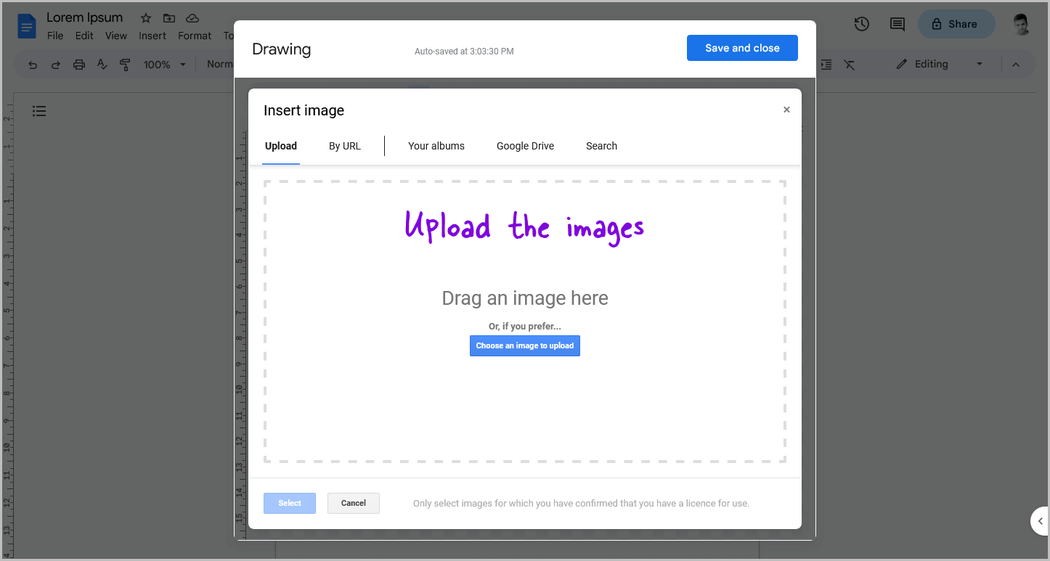Screen dimensions: 1050x561
Task: Switch to the Google Drive tab
Action: tap(525, 146)
